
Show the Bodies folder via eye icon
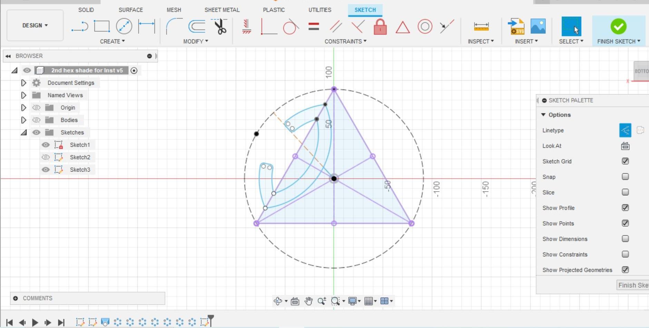[36, 120]
